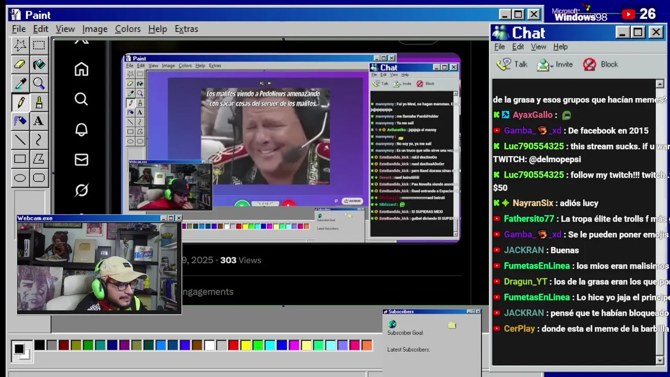Viewport: 670px width, 377px height.
Task: Click the foreground/background color indicator box
Action: click(x=21, y=350)
